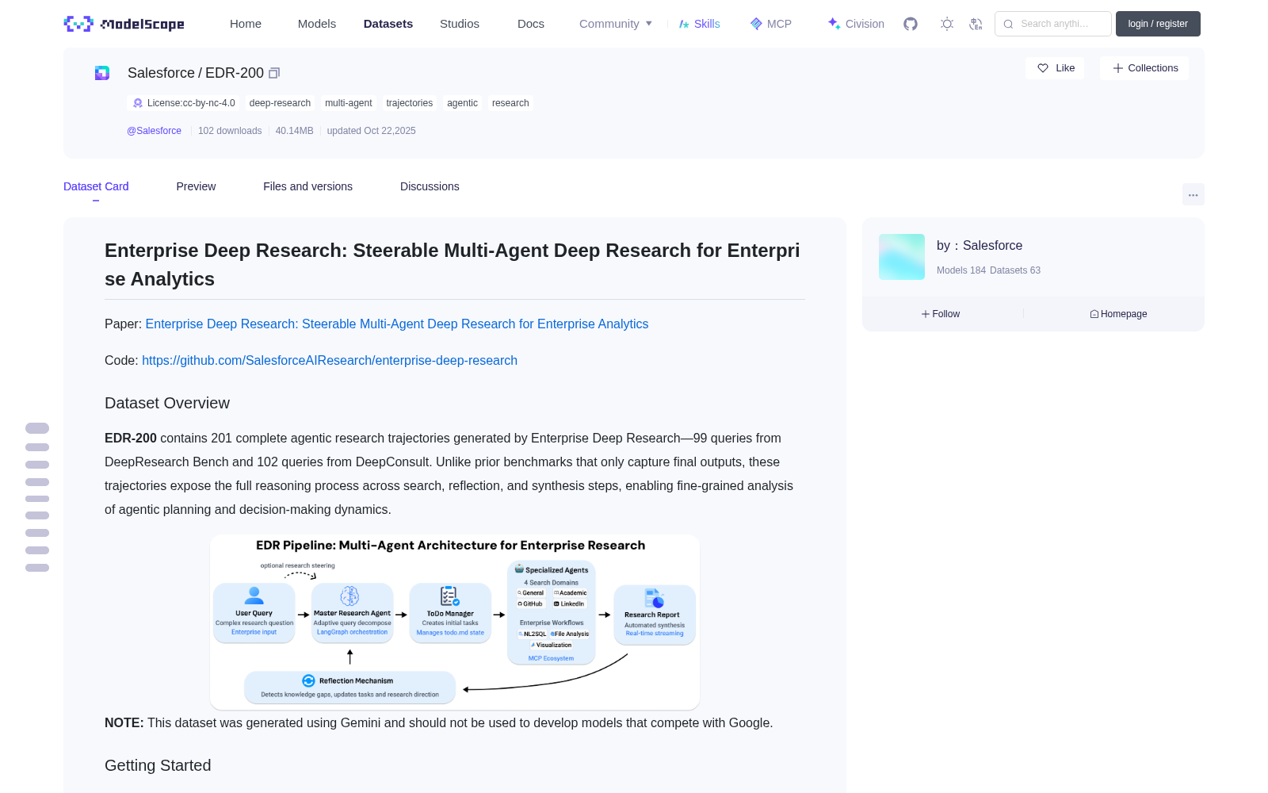Go to Home in the navigation
The width and height of the screenshot is (1268, 793).
(246, 24)
